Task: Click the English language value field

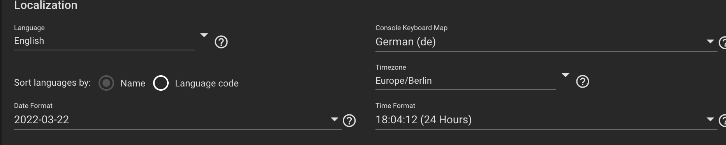Action: click(104, 41)
